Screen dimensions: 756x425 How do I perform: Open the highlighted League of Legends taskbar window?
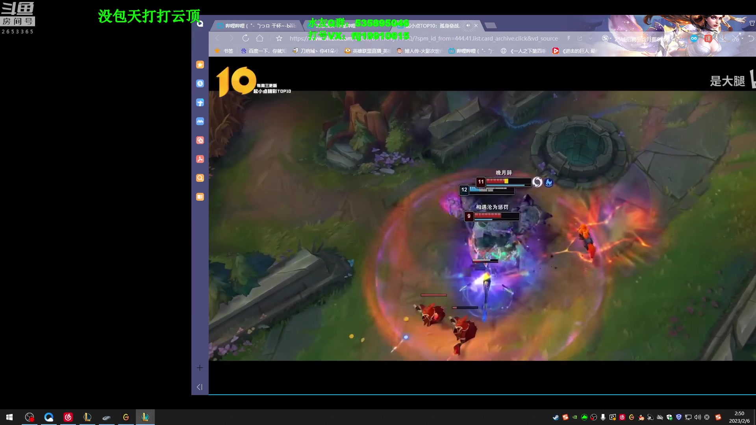click(x=145, y=417)
